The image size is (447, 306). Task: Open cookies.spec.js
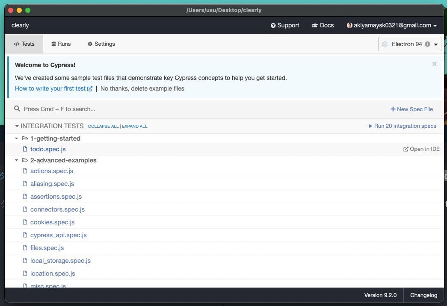point(53,222)
